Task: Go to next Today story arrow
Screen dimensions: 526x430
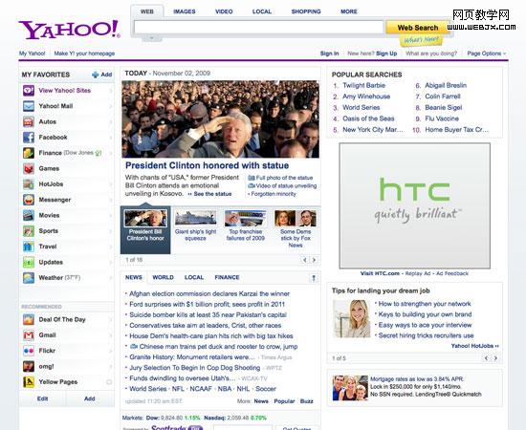Action: (x=315, y=260)
